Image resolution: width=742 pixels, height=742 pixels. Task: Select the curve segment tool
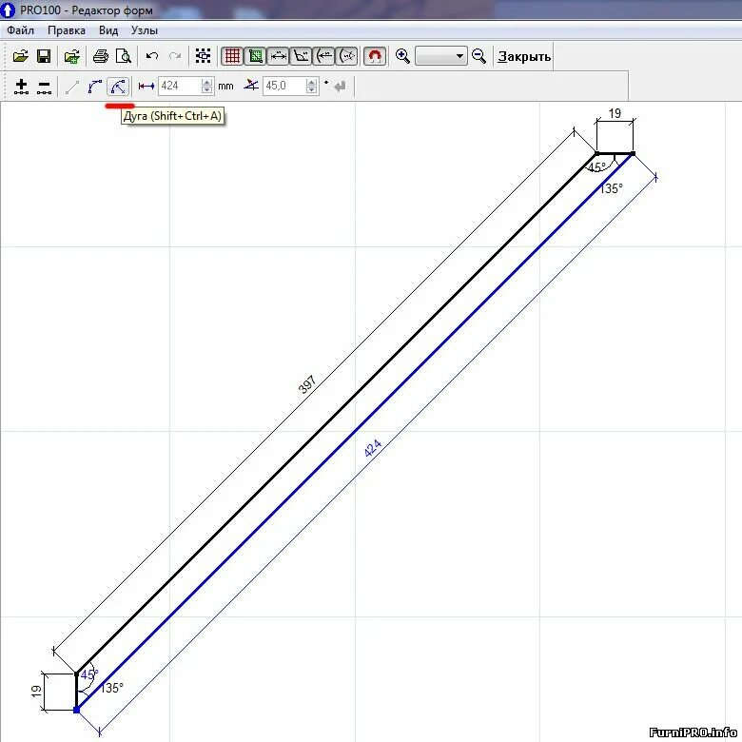(x=94, y=87)
